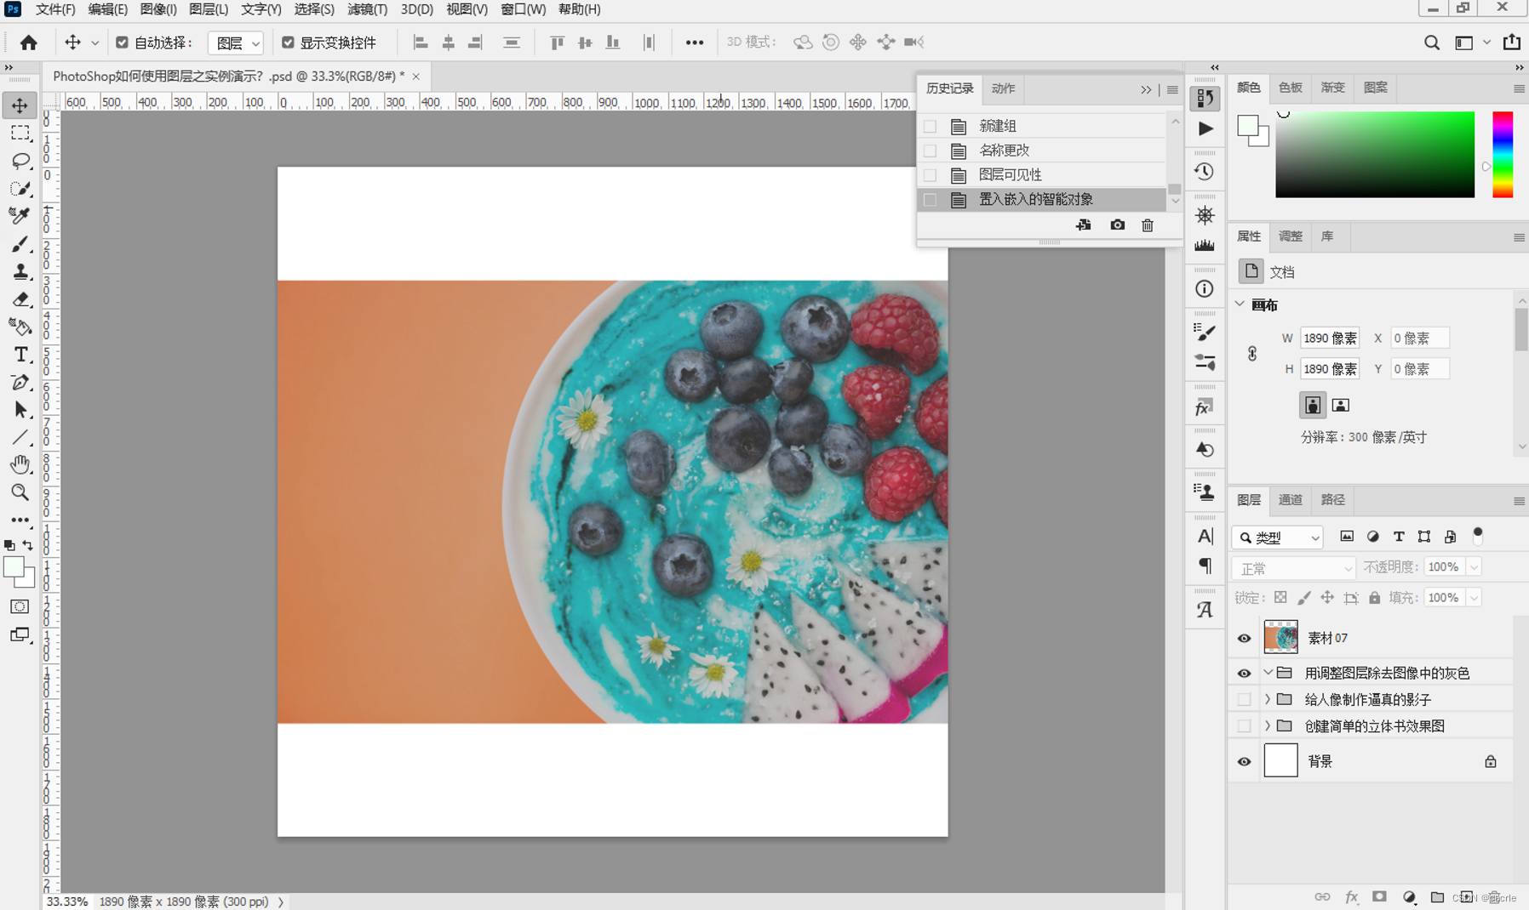Click link layers icon at Layers bottom
Viewport: 1529px width, 910px height.
click(1322, 897)
